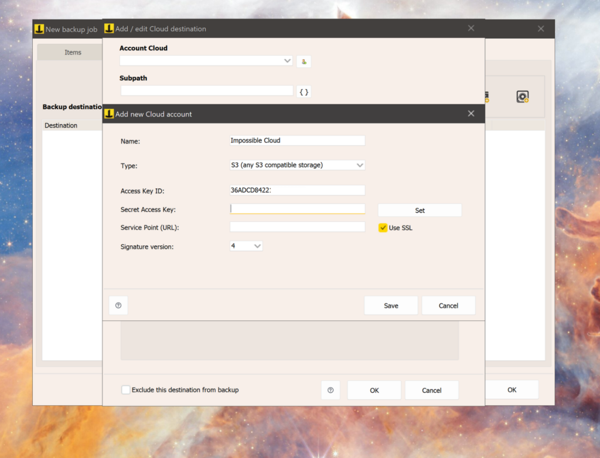
Task: Expand the Signature version dropdown
Action: tap(246, 246)
